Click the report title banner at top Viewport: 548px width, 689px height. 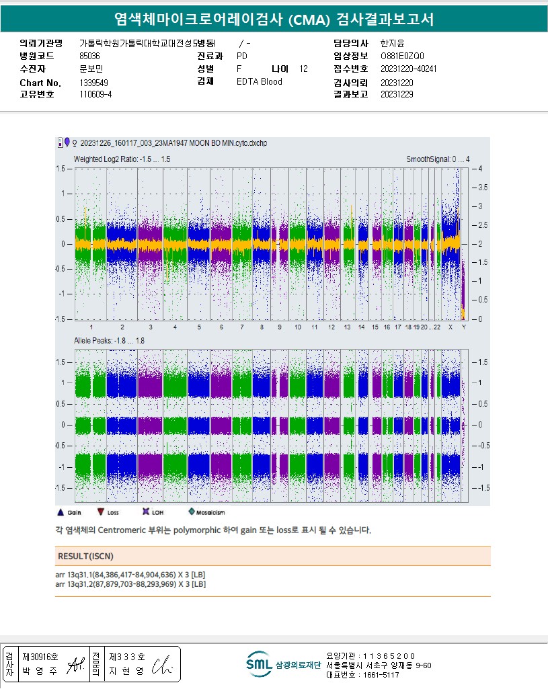(274, 19)
